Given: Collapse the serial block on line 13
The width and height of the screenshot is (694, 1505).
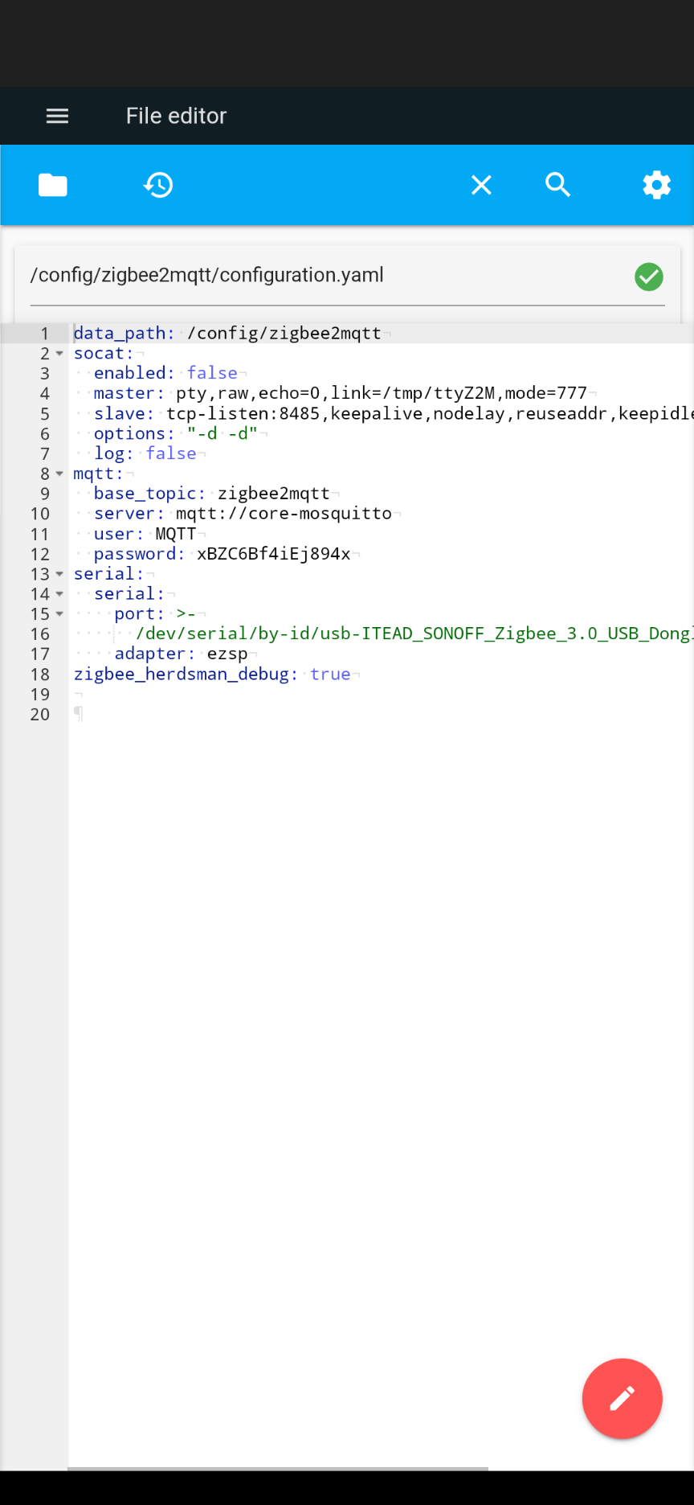Looking at the screenshot, I should point(59,574).
